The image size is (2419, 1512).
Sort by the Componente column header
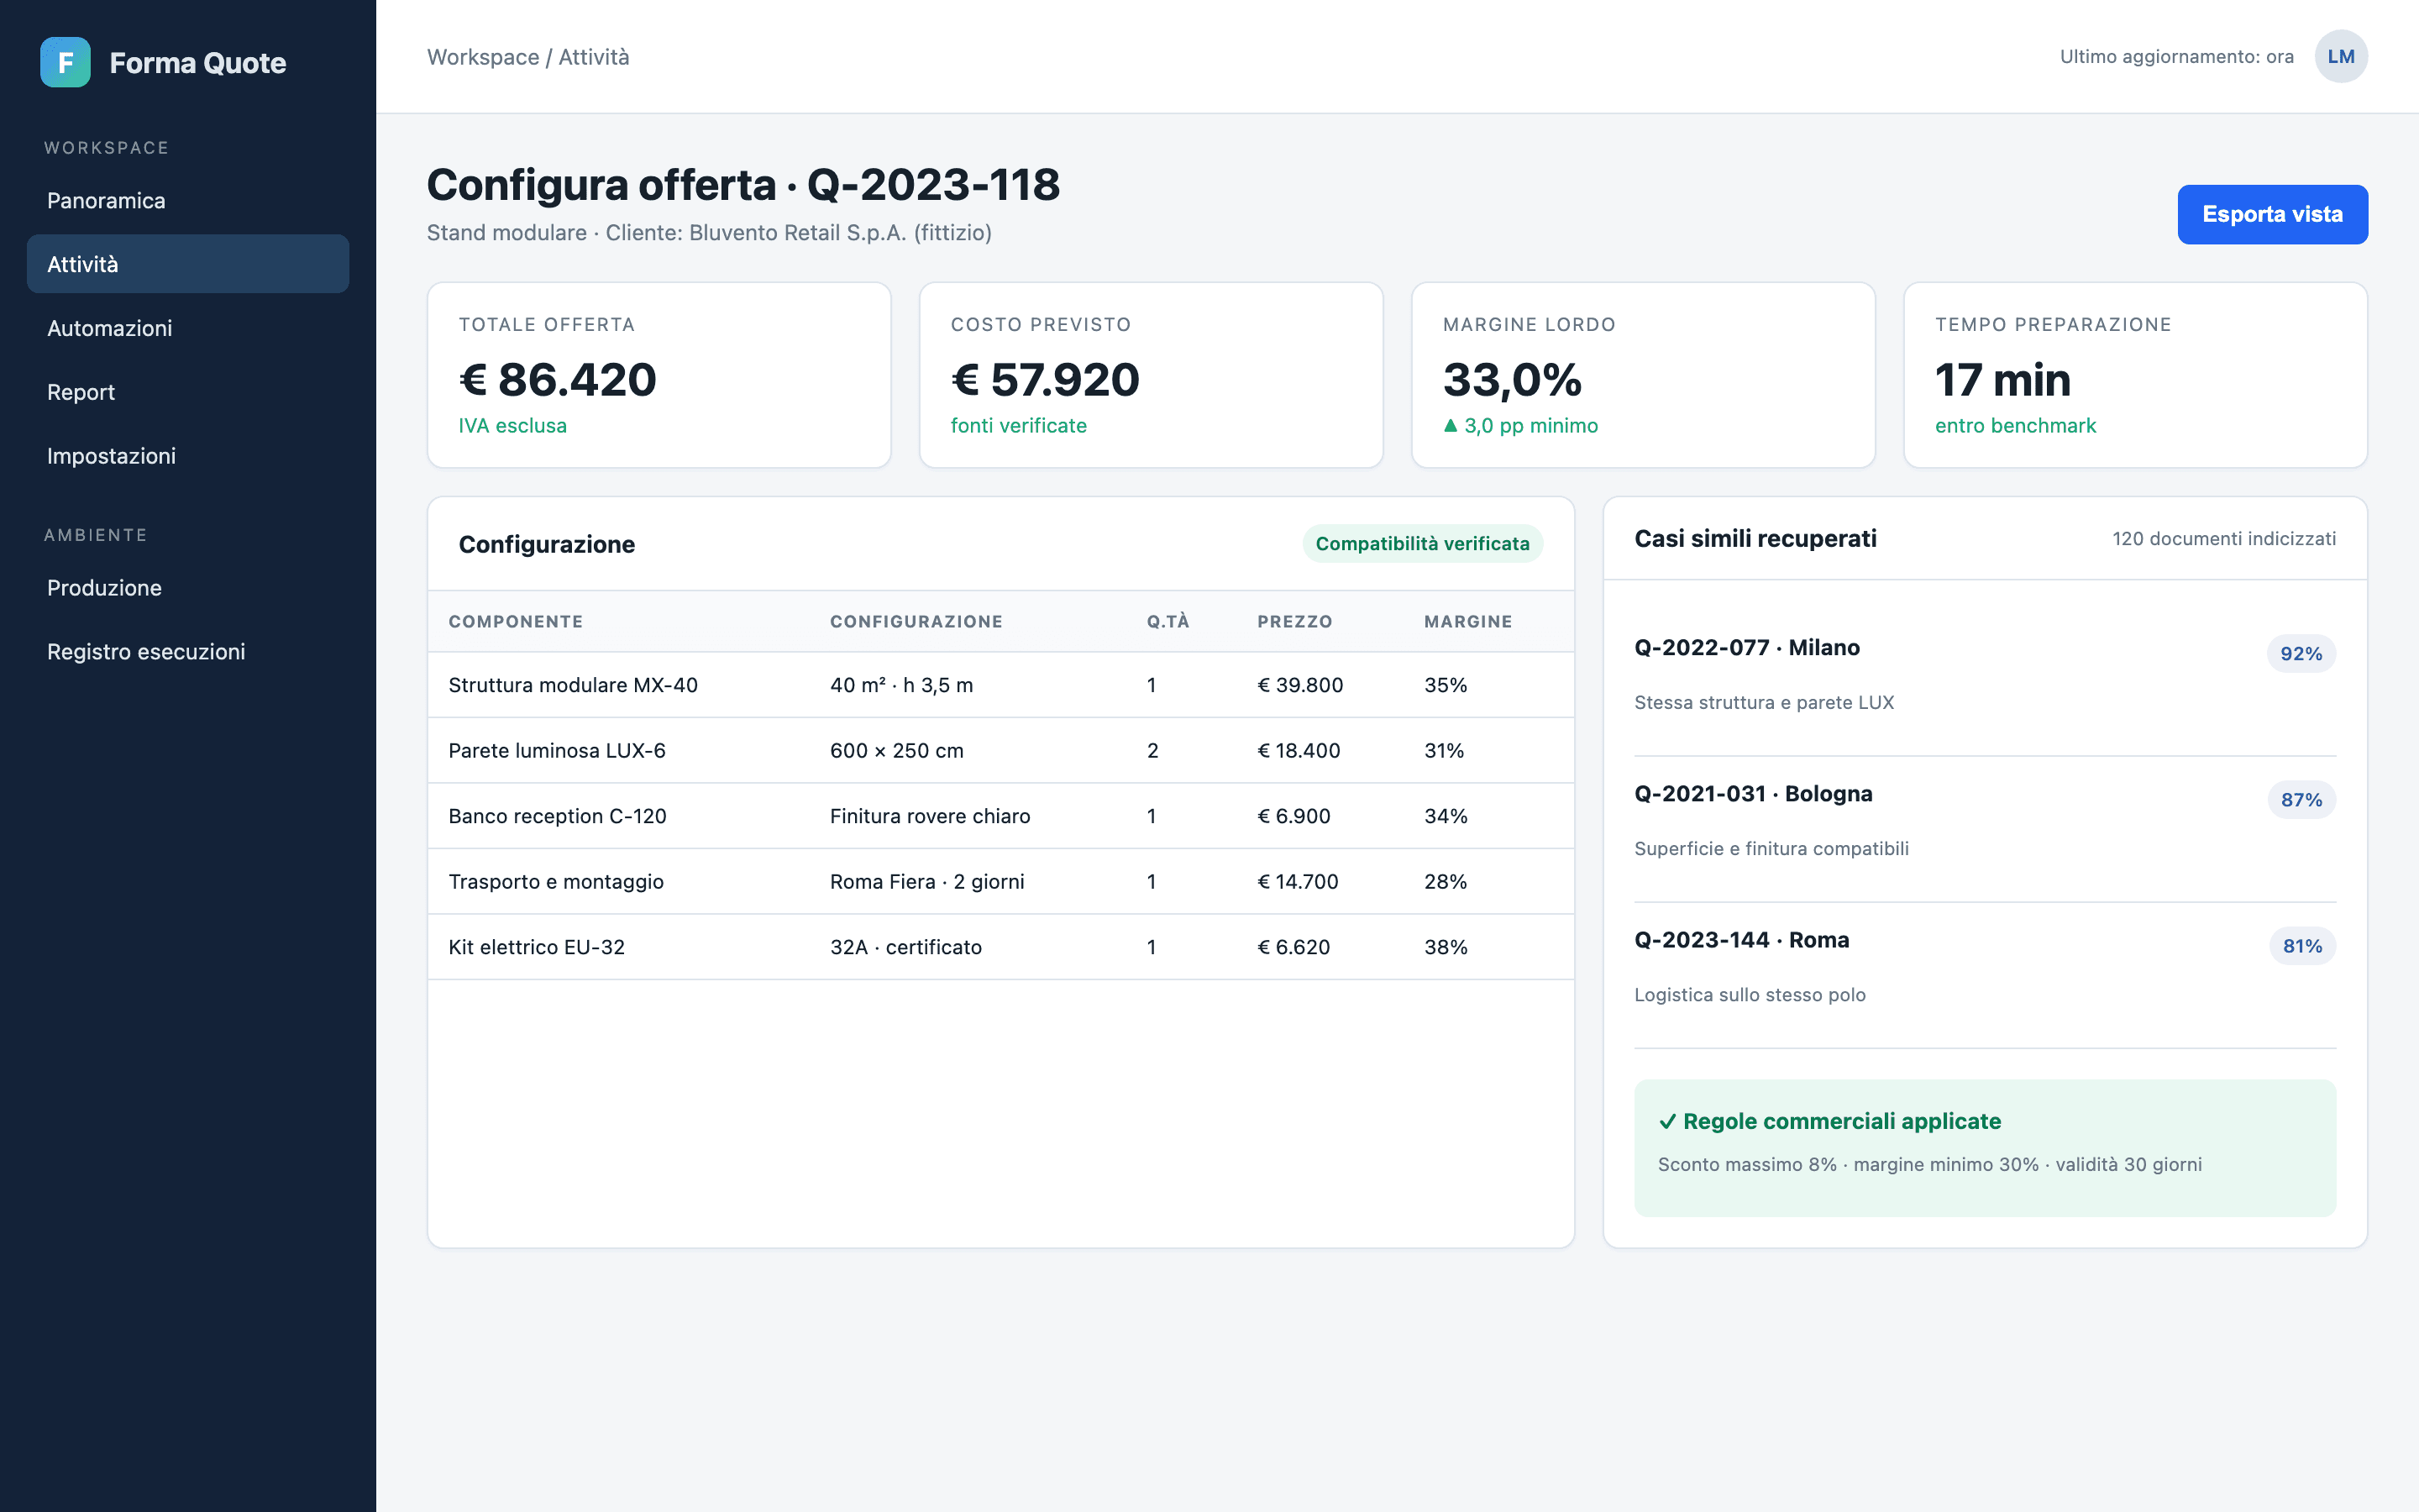click(516, 621)
